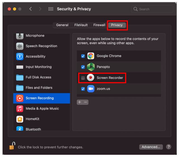Click the Advanced... button
The image size is (179, 157).
pos(151,147)
